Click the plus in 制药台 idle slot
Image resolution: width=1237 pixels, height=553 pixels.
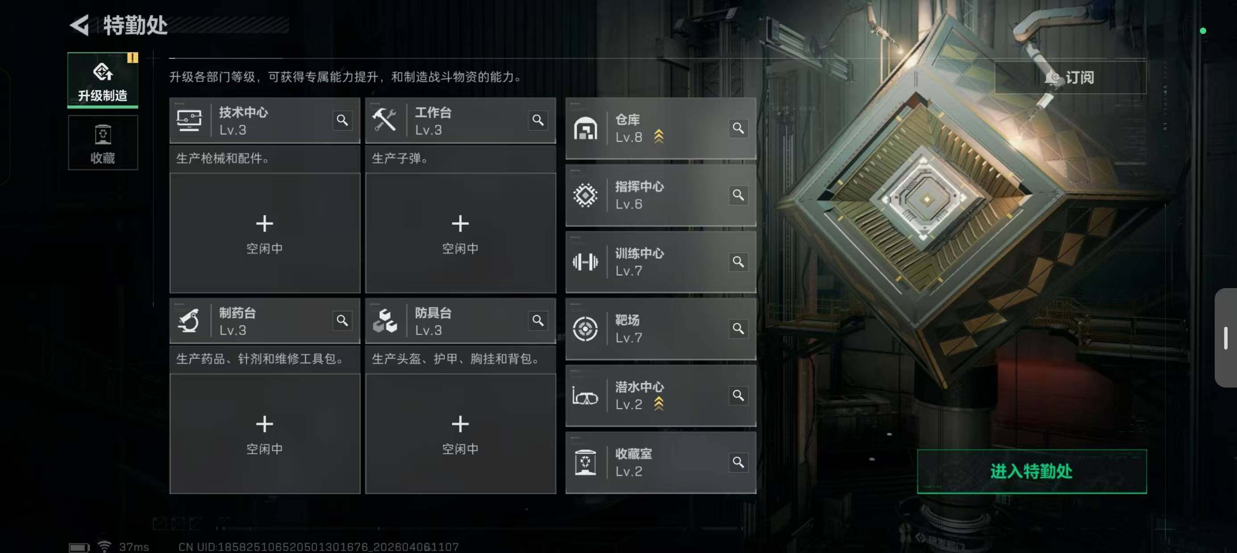tap(265, 424)
